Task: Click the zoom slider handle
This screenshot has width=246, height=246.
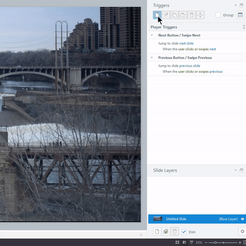Action: point(215,243)
